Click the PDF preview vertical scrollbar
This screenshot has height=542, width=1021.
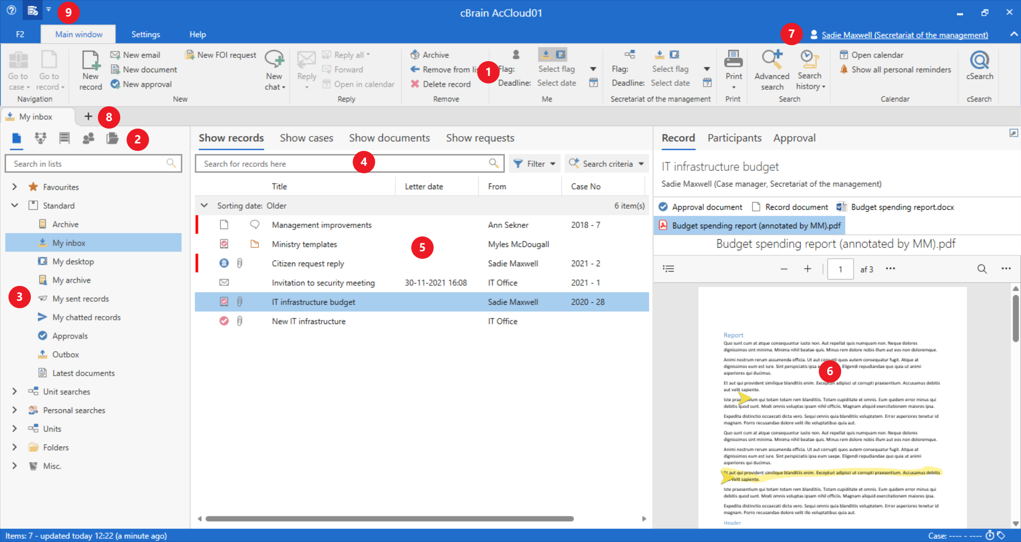1016,319
